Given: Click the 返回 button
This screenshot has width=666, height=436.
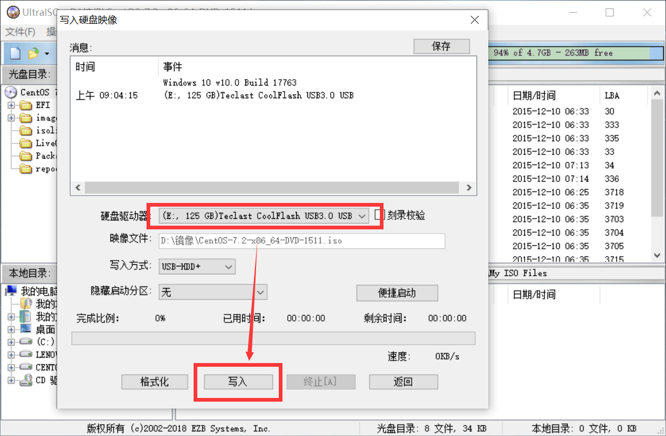Looking at the screenshot, I should [403, 382].
